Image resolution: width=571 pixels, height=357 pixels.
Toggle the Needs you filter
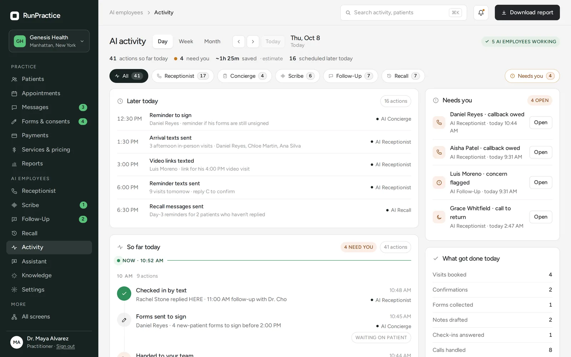(x=532, y=76)
